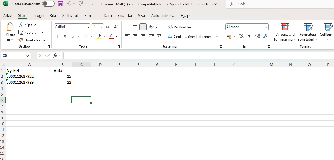Align text to middle of cell
This screenshot has height=160, width=334.
coord(135,27)
